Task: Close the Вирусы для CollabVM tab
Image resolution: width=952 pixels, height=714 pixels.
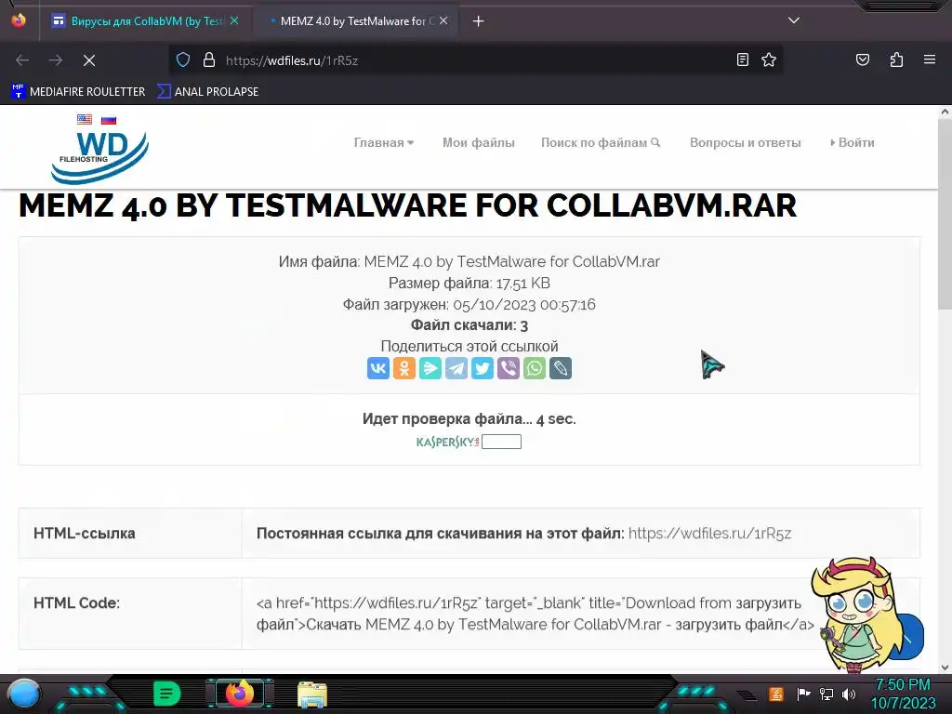Action: coord(233,21)
